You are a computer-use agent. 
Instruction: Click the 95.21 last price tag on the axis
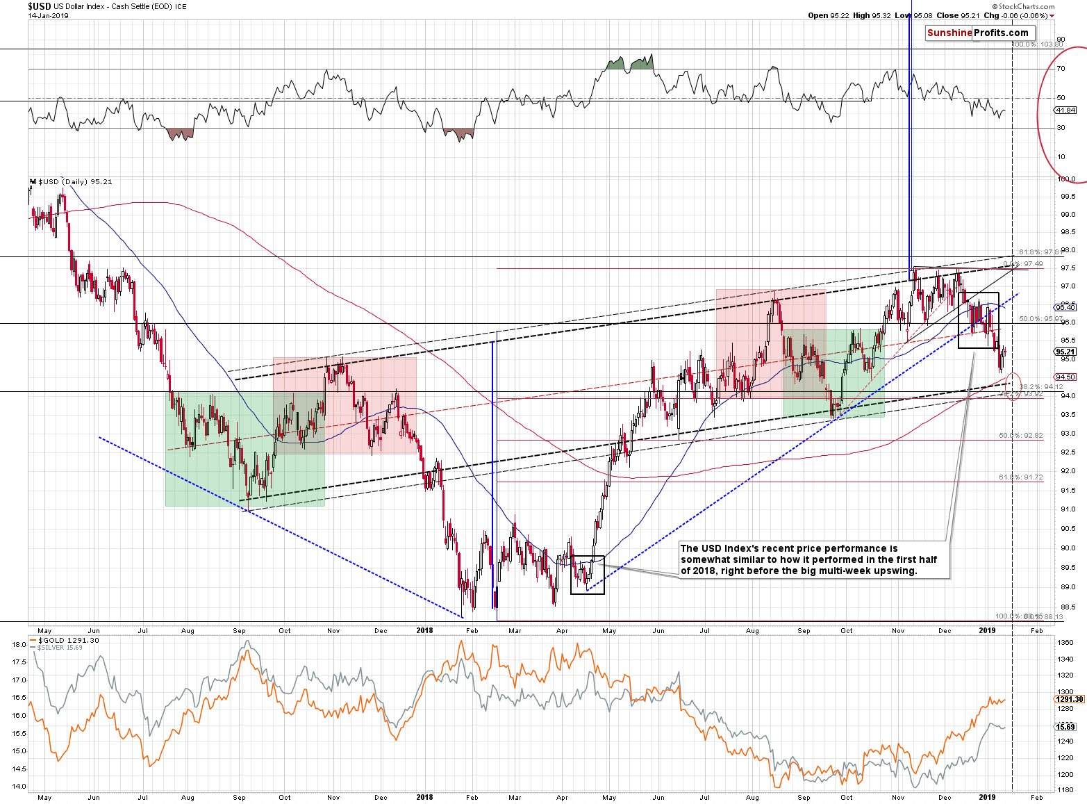(1065, 352)
